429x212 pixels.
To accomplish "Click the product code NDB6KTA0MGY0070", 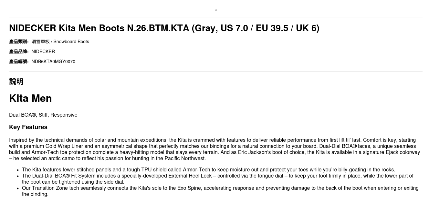I will click(53, 62).
